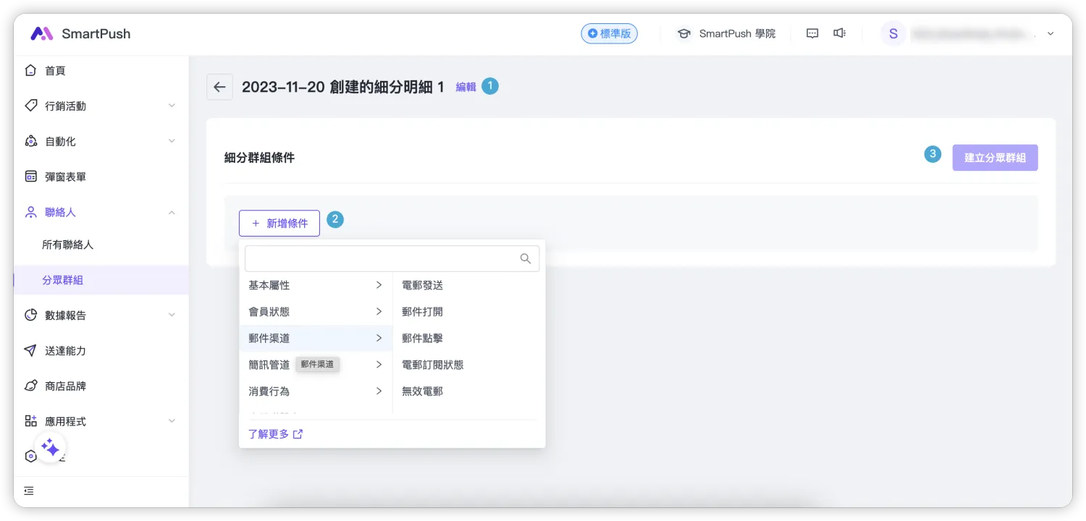Open the message chat icon in header
The height and width of the screenshot is (521, 1086).
[812, 33]
